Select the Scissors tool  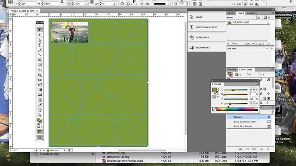pos(40,80)
